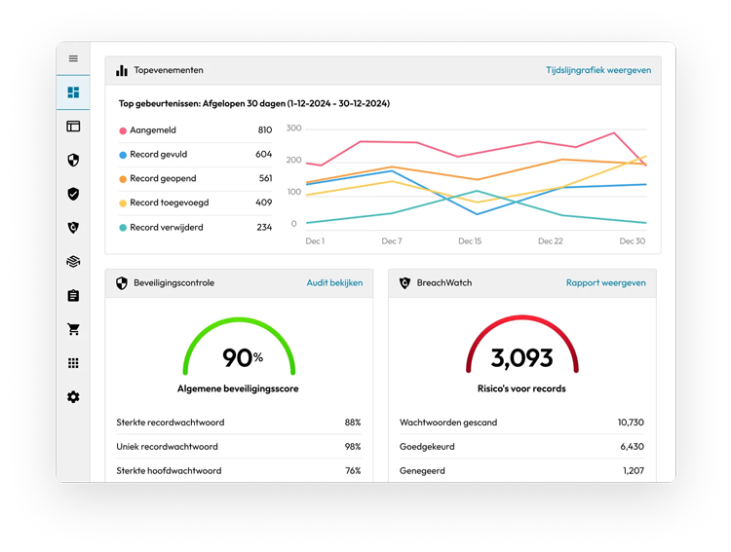Open the Audit bekijken link

point(334,283)
